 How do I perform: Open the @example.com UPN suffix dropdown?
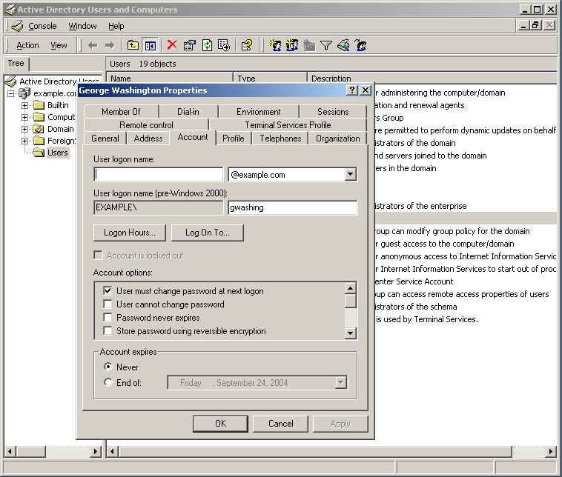click(x=351, y=174)
